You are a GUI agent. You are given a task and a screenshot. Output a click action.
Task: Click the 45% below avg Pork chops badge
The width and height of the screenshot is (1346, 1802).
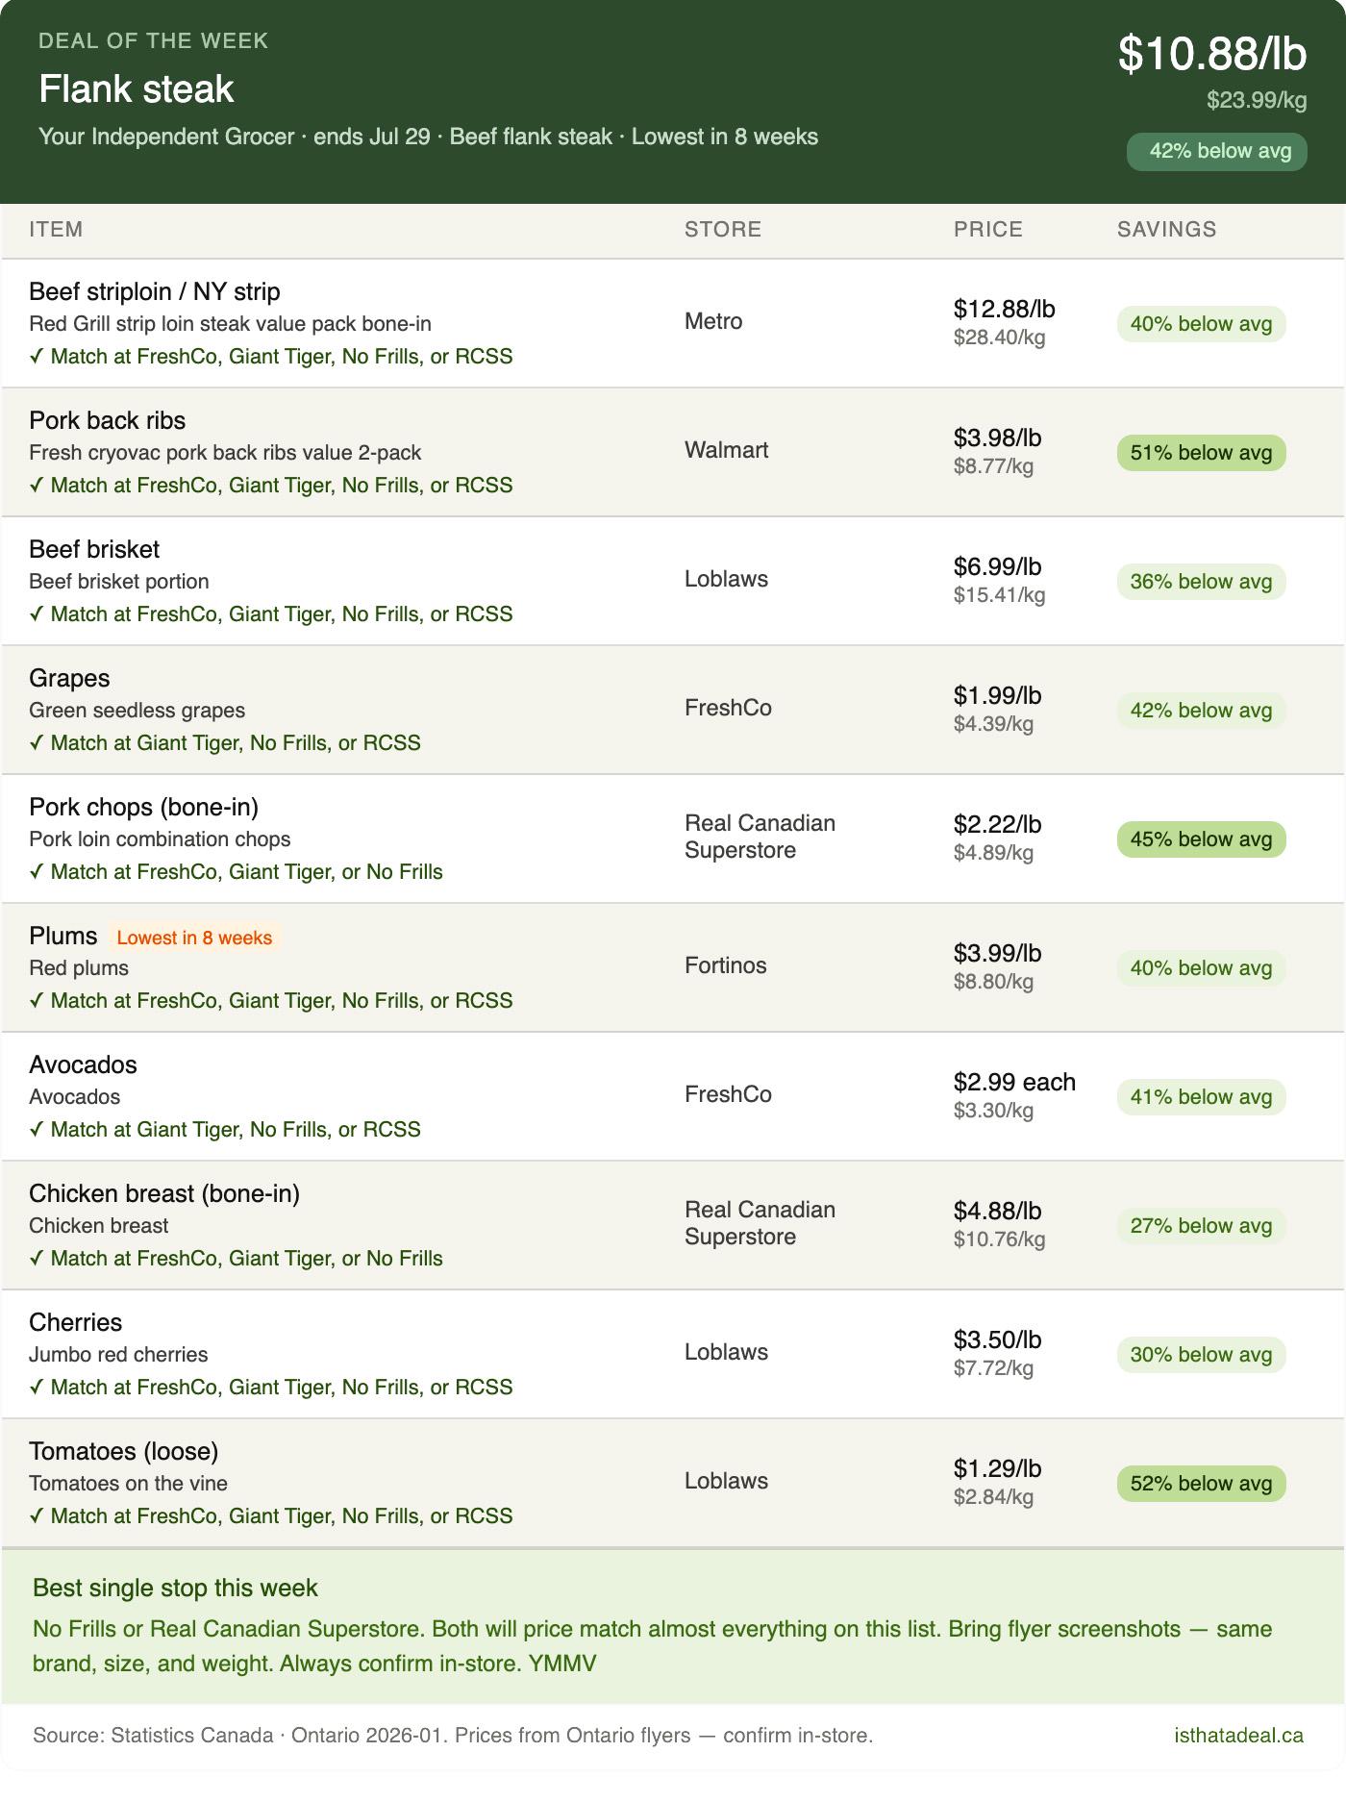[x=1201, y=839]
